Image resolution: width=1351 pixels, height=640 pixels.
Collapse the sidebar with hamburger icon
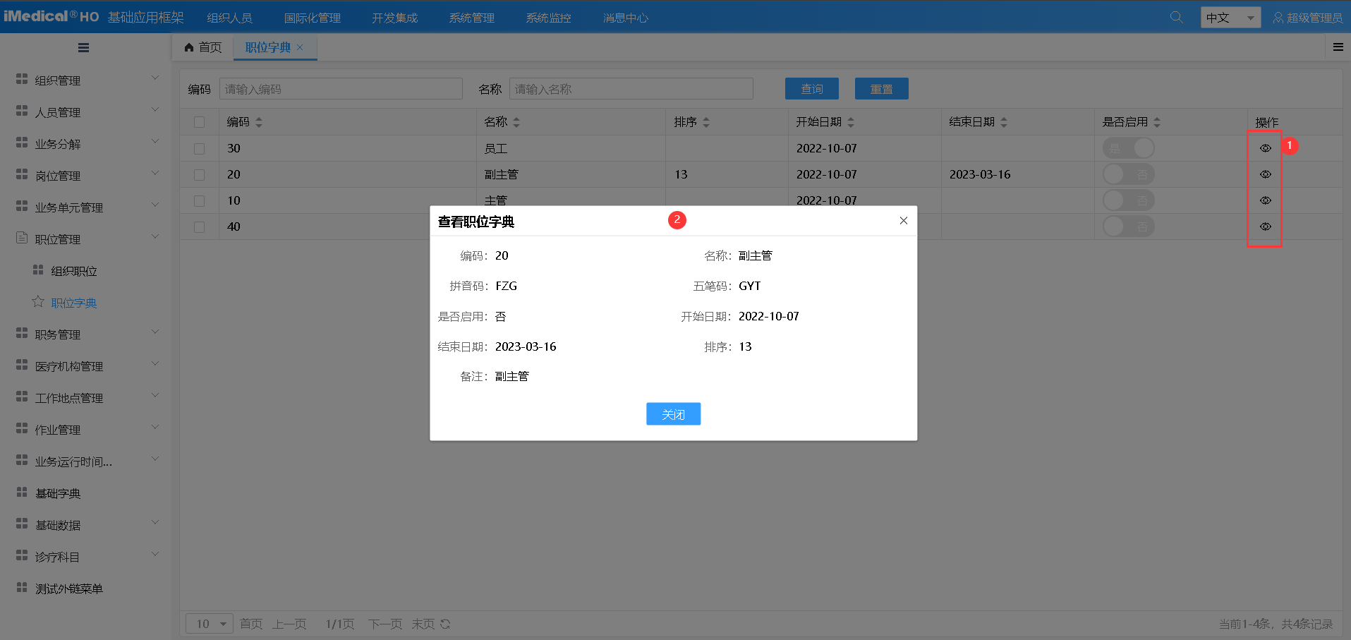pyautogui.click(x=83, y=47)
